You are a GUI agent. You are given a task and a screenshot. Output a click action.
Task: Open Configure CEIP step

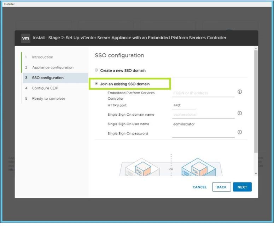46,88
